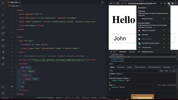The height and width of the screenshot is (100, 178).
Task: Close the Extensions popup
Action: tap(169, 7)
